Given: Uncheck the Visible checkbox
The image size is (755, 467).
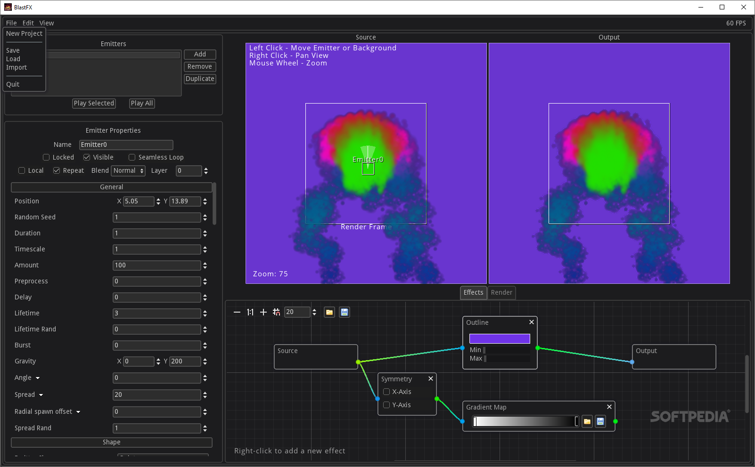Looking at the screenshot, I should [x=87, y=157].
